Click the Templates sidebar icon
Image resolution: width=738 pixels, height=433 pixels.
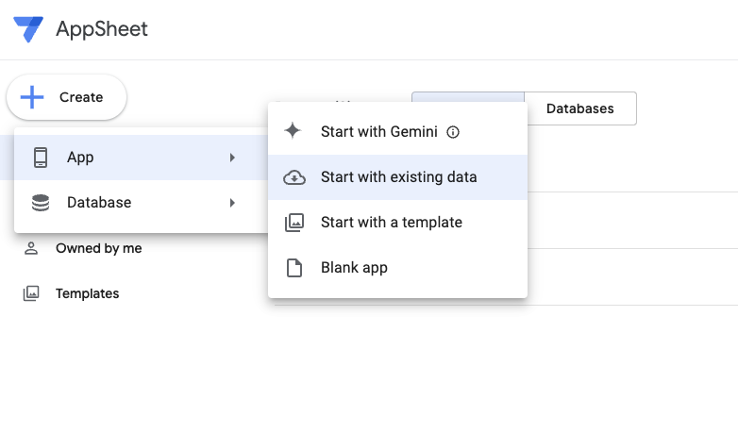coord(31,293)
